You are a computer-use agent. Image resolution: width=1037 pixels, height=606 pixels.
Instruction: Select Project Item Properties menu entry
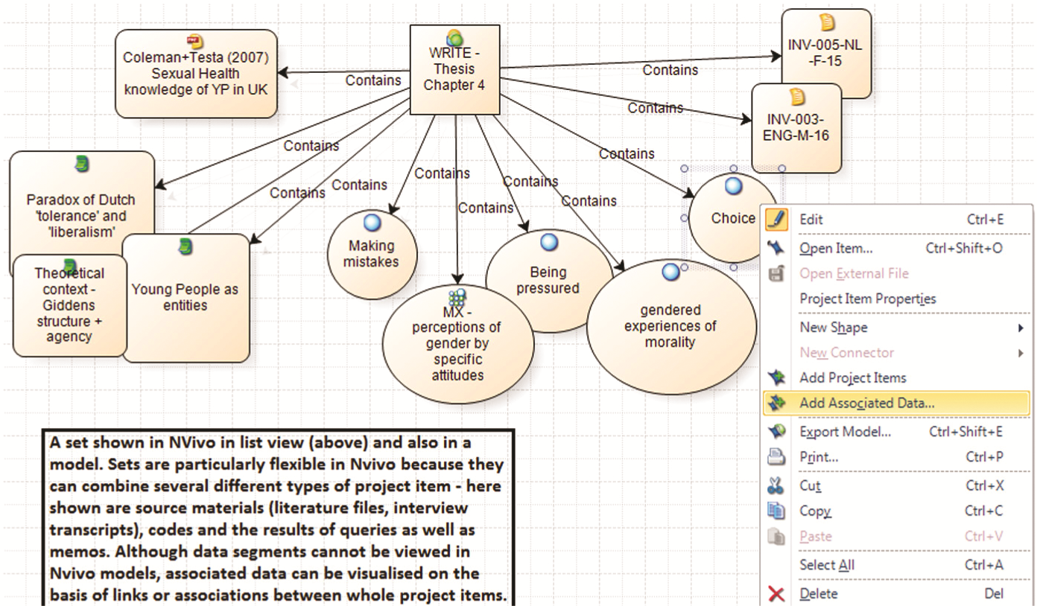click(897, 299)
